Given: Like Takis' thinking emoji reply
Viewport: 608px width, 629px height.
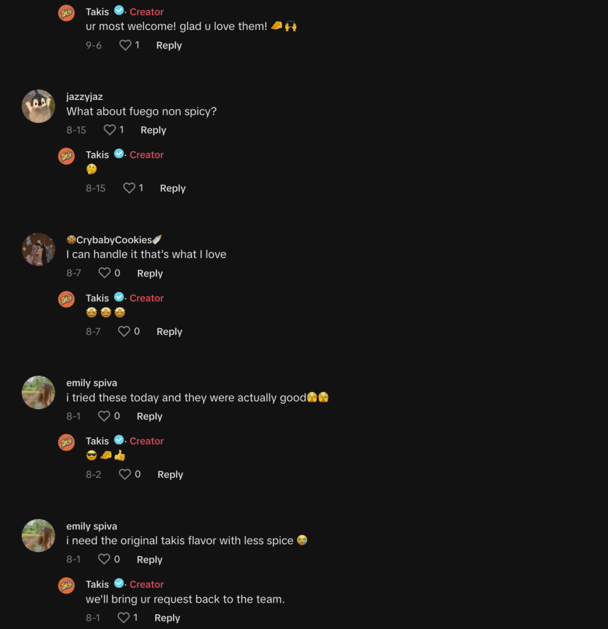Looking at the screenshot, I should tap(129, 188).
